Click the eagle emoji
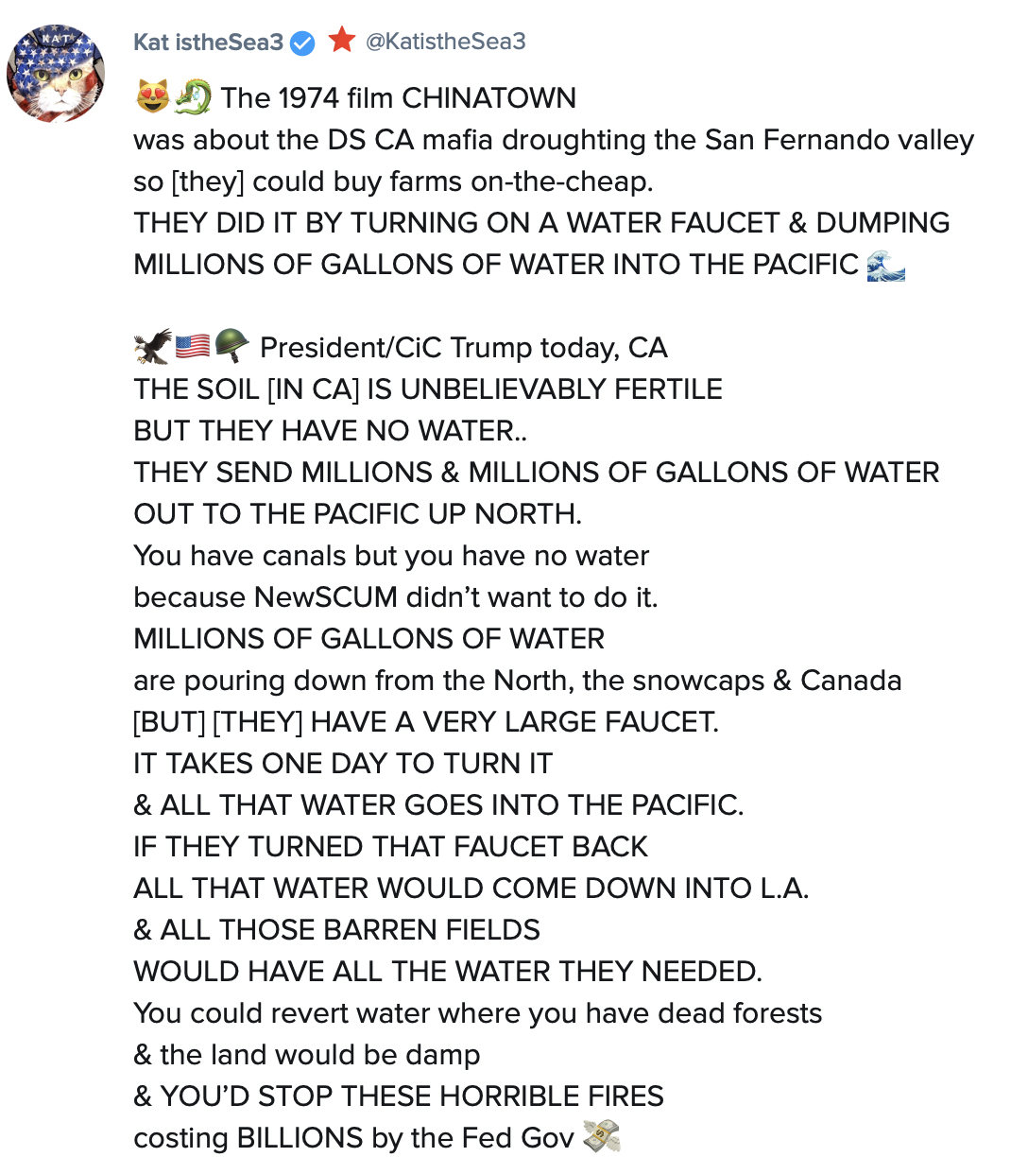This screenshot has height=1174, width=1028. 152,347
